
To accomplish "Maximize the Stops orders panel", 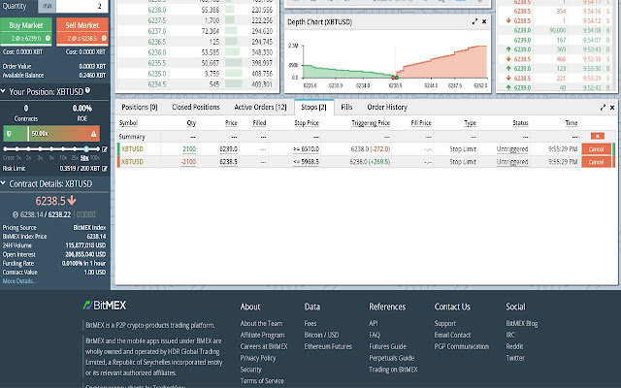I will (603, 108).
